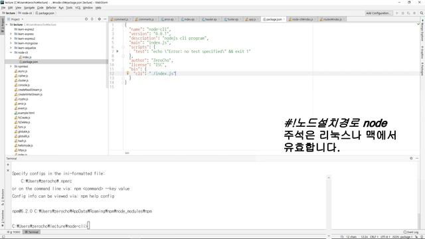Screen dimensions: 425x239
Task: Toggle the Terminal tool window button
Action: click(x=32, y=232)
